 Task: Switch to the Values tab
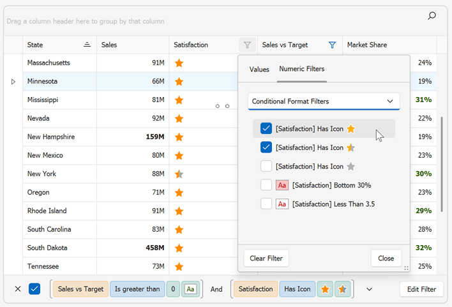[259, 69]
